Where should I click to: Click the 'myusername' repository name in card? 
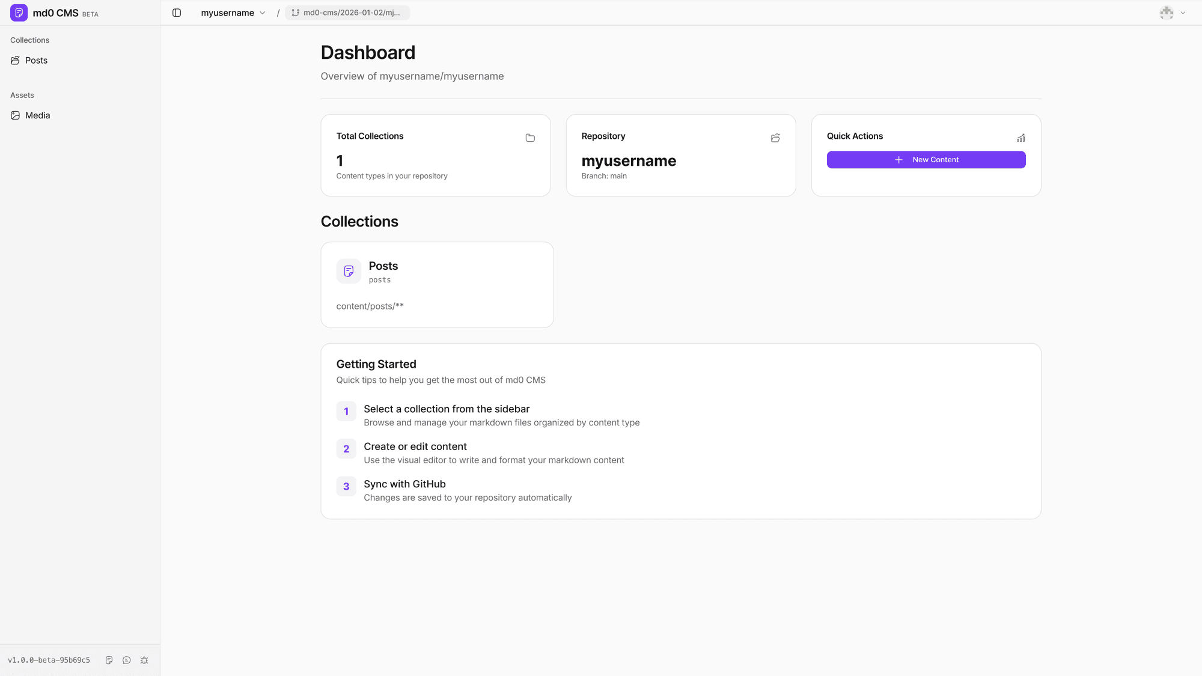[629, 161]
